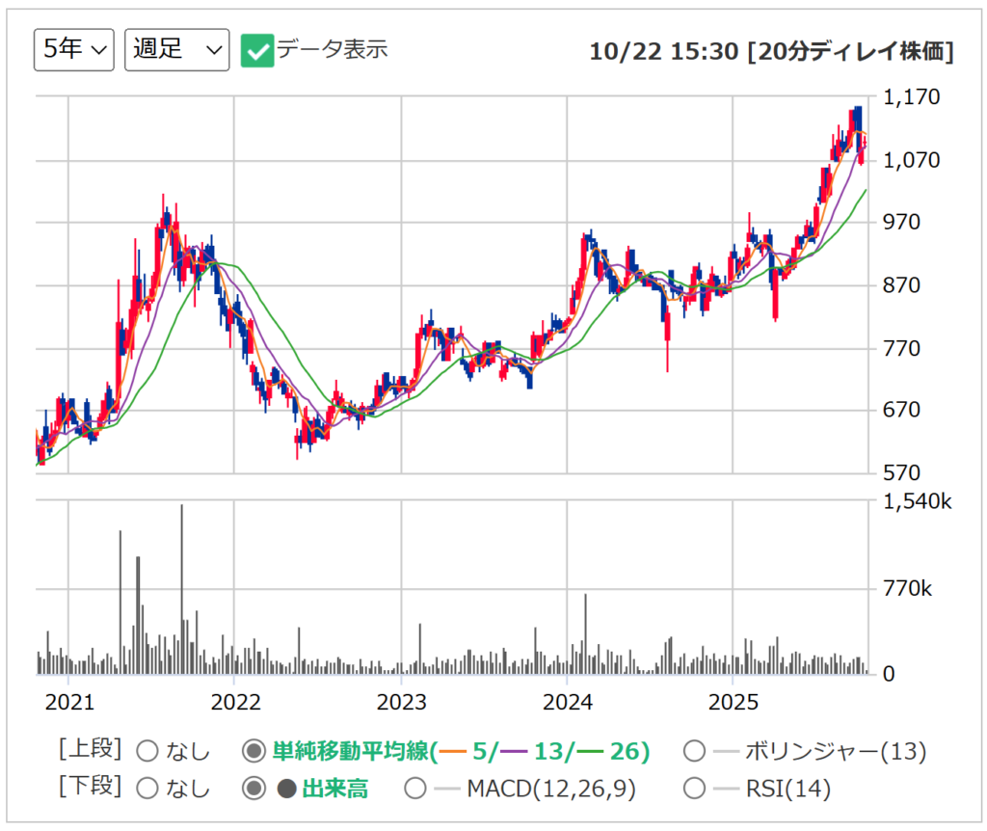Open the 5年 period dropdown
The height and width of the screenshot is (831, 987).
point(74,50)
